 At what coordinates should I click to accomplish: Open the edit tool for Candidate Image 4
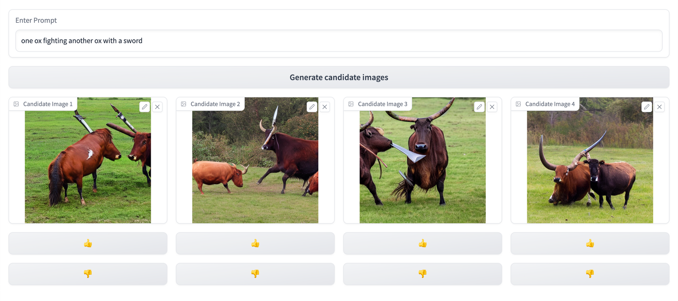646,107
